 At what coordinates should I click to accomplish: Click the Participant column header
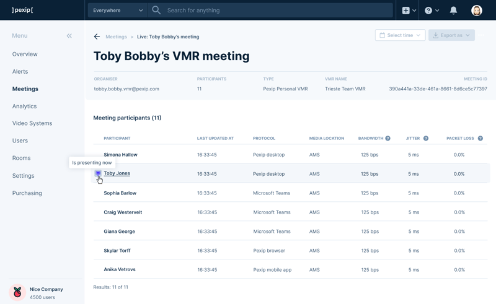click(117, 138)
